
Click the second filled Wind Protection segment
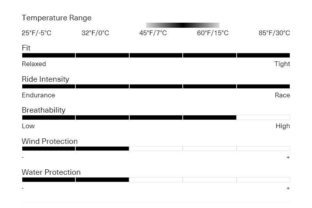(x=102, y=149)
